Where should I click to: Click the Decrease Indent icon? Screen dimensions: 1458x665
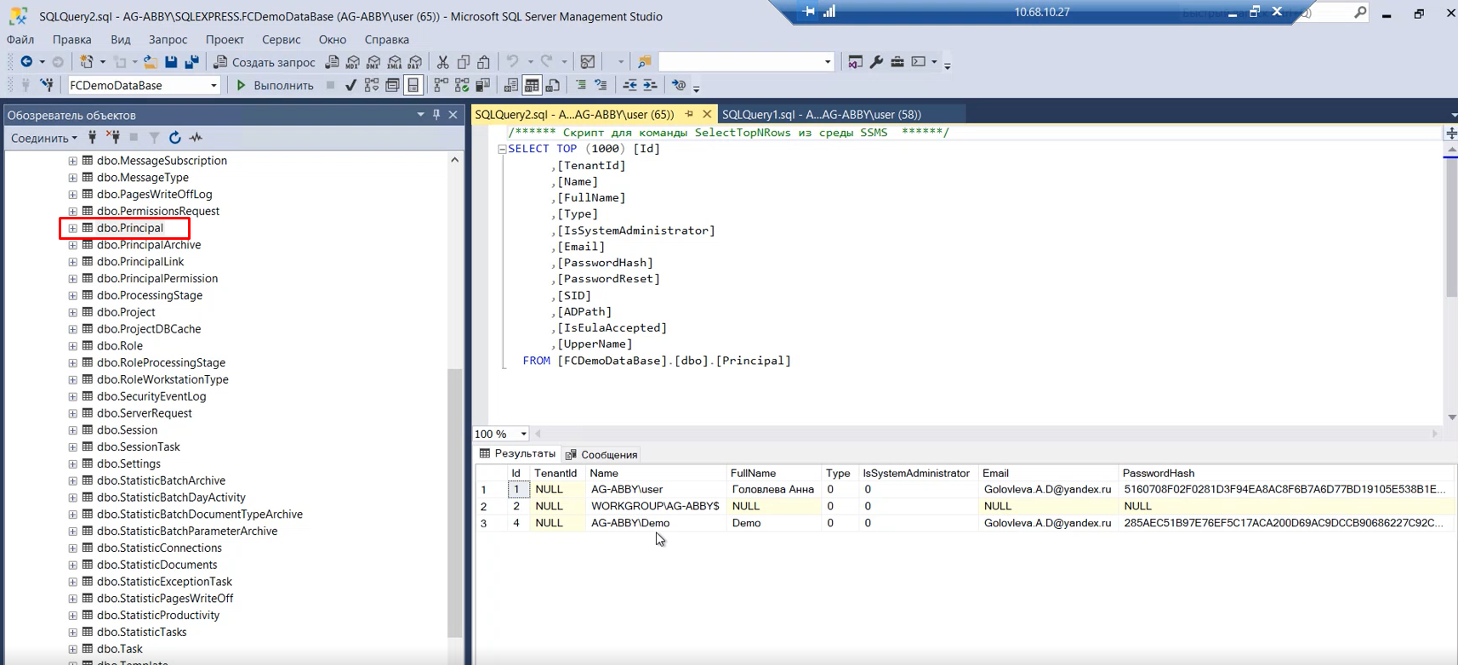pyautogui.click(x=629, y=85)
